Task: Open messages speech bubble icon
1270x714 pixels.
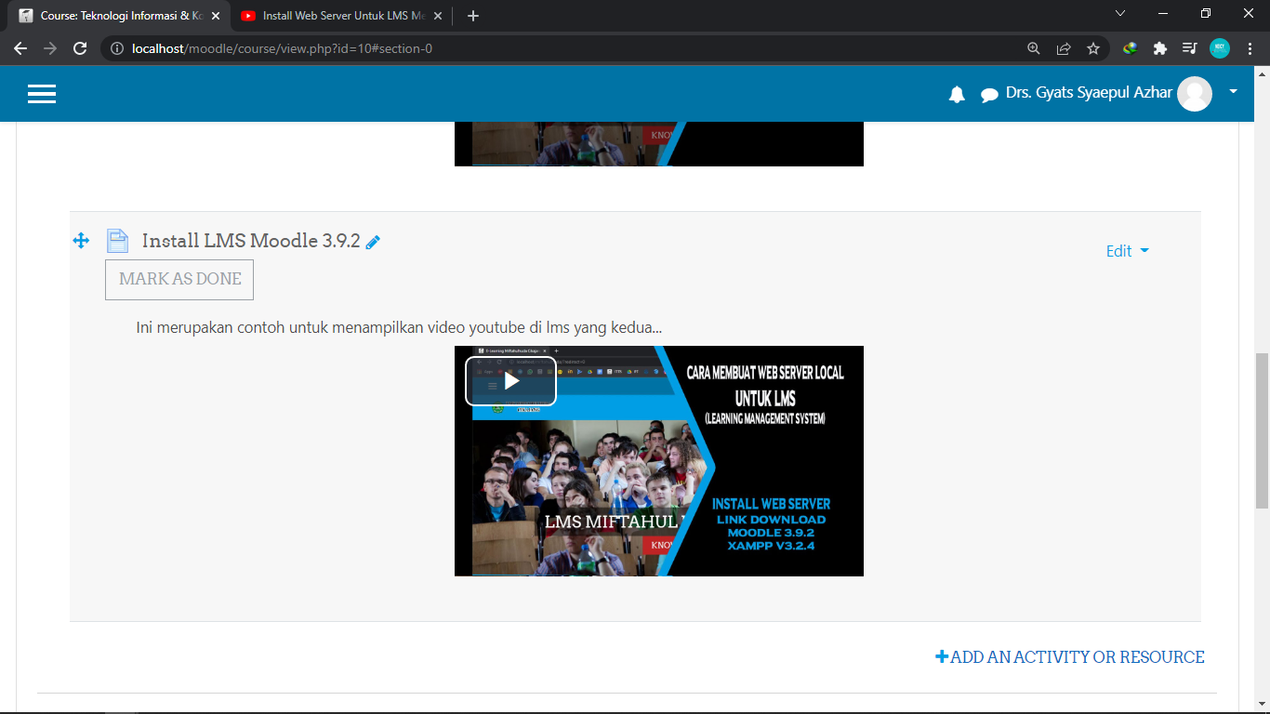Action: pos(989,95)
